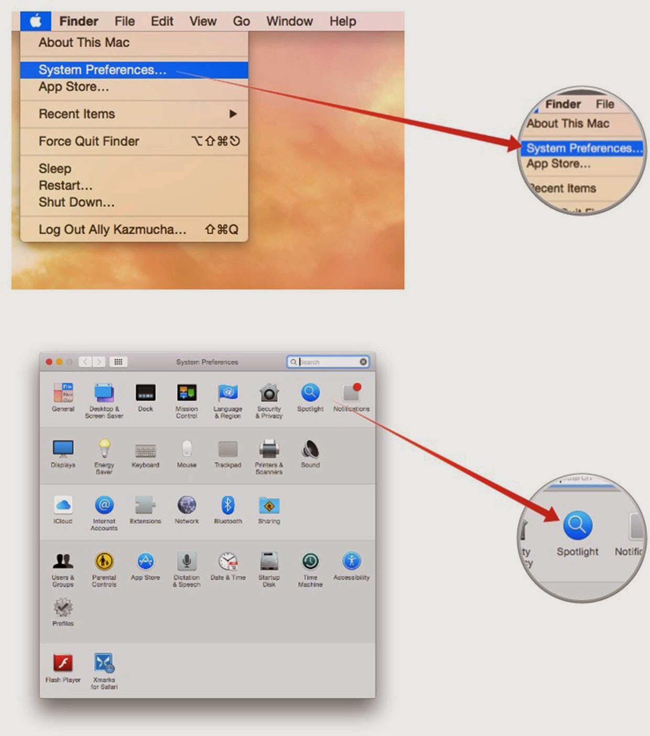650x736 pixels.
Task: Open the Profiles preferences pane
Action: (63, 612)
